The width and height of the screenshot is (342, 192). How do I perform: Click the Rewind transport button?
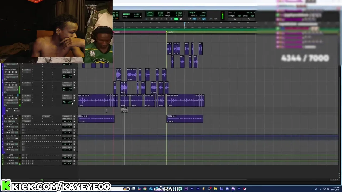point(157,19)
